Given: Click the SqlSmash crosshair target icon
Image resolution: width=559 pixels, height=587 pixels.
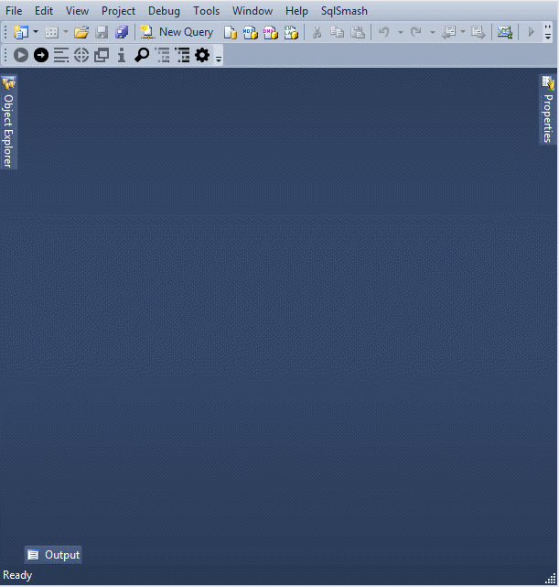Looking at the screenshot, I should 81,55.
